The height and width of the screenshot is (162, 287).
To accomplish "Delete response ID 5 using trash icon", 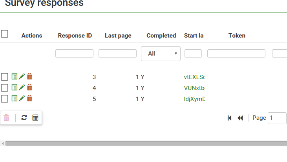I will pos(29,99).
